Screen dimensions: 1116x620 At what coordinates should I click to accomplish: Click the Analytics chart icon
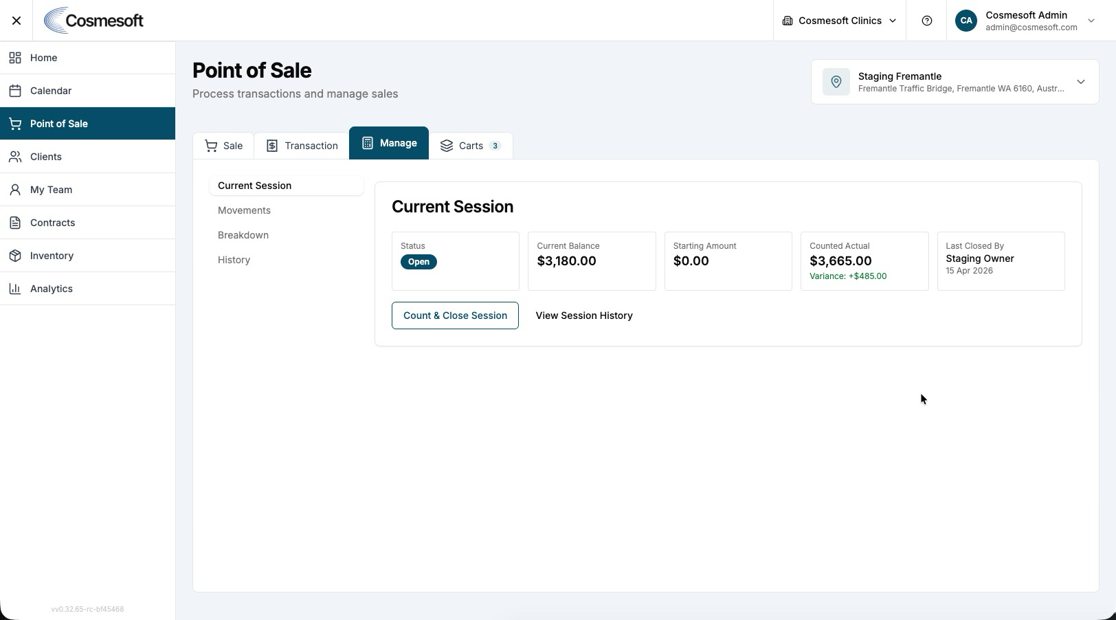point(15,289)
